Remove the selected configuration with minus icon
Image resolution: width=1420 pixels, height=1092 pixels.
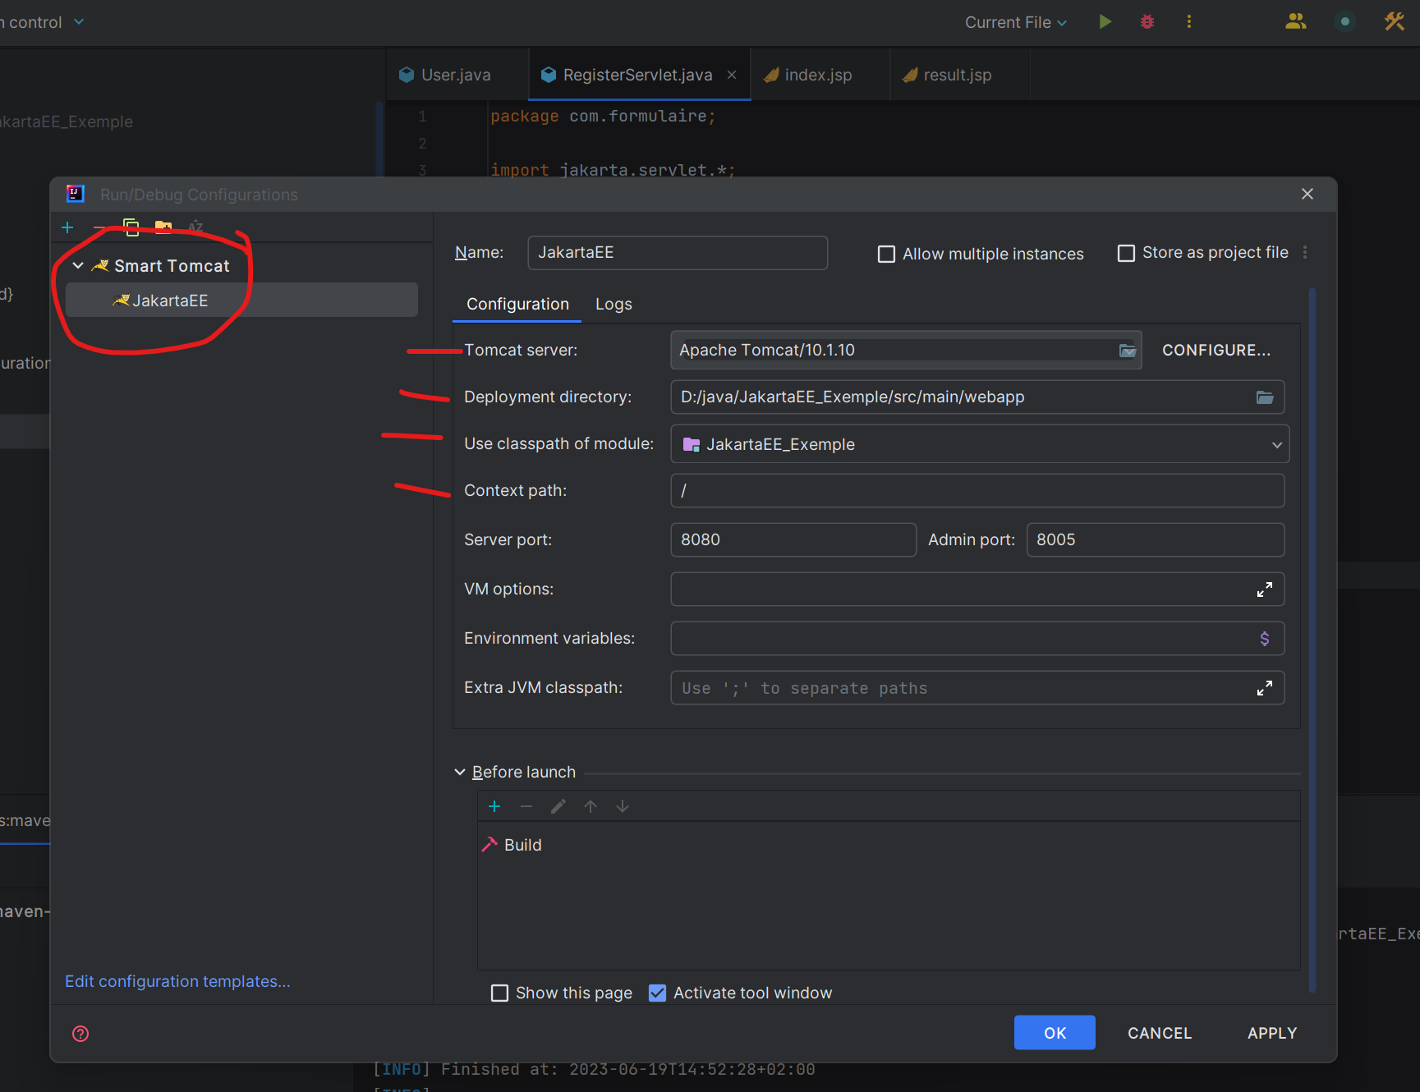pyautogui.click(x=99, y=227)
